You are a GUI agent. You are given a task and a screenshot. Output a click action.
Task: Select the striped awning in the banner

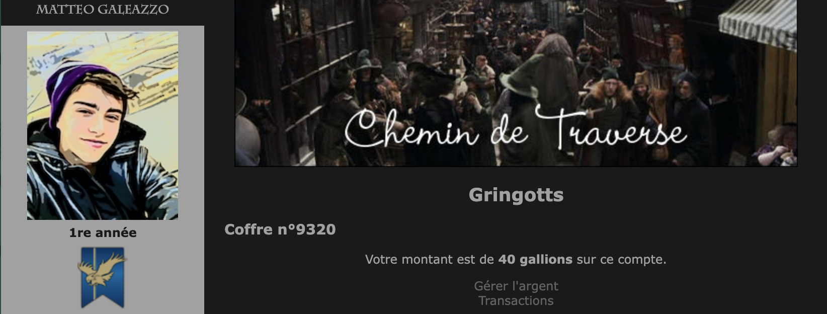pyautogui.click(x=757, y=25)
